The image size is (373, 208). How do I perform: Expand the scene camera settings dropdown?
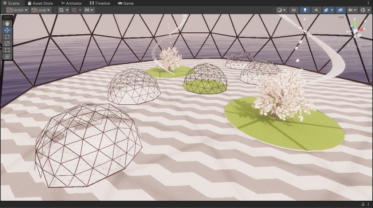tap(352, 10)
